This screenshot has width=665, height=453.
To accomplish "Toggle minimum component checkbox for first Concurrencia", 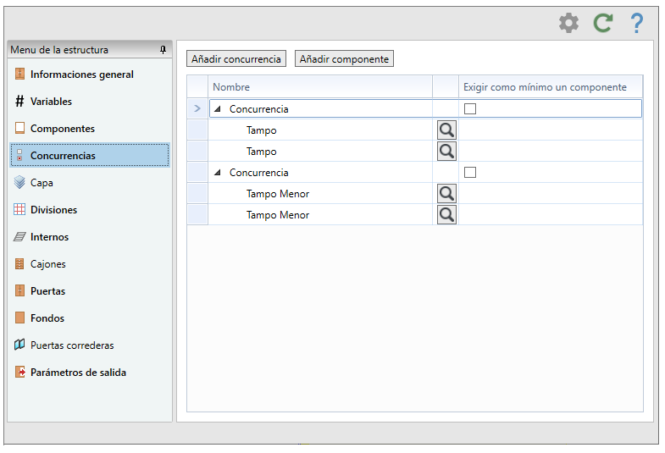I will coord(470,109).
